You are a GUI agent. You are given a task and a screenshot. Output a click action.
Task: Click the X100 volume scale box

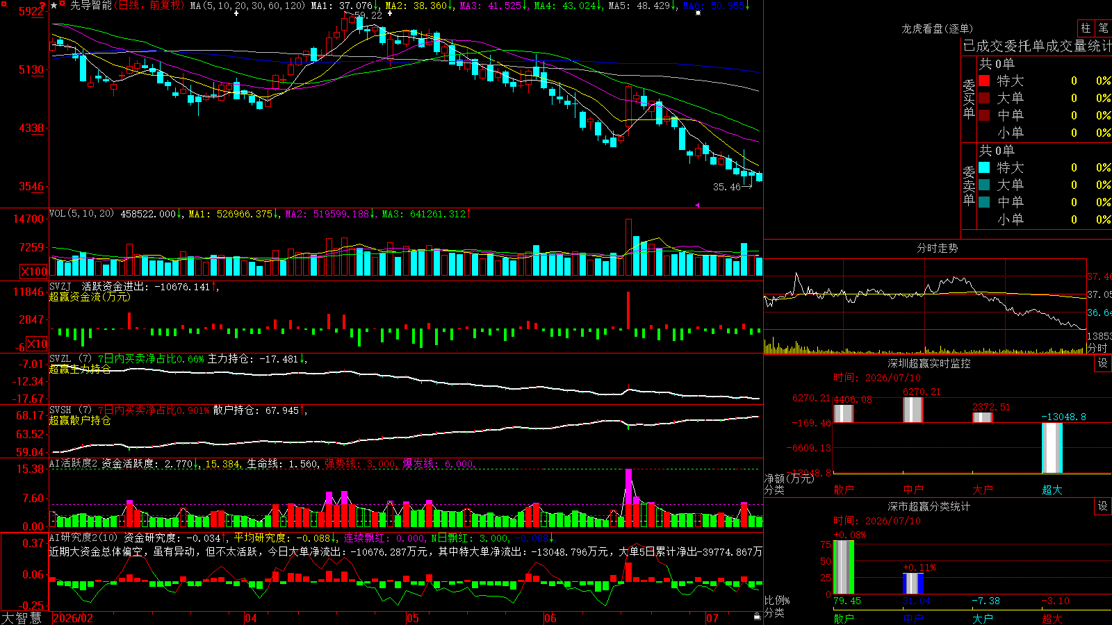(33, 272)
